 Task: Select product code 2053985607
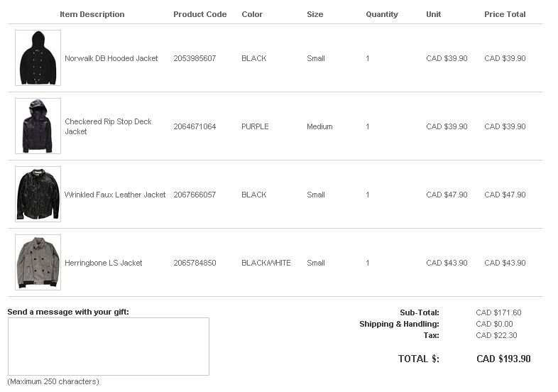pyautogui.click(x=195, y=58)
